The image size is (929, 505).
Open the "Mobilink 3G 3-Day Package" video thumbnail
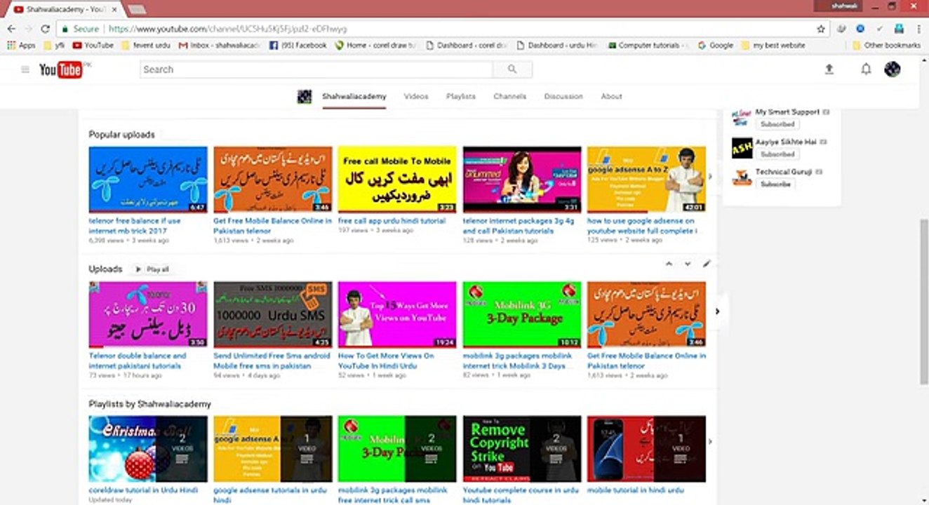coord(522,314)
